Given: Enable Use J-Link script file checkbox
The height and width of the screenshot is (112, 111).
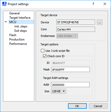Looking at the screenshot, I should pyautogui.click(x=43, y=51).
